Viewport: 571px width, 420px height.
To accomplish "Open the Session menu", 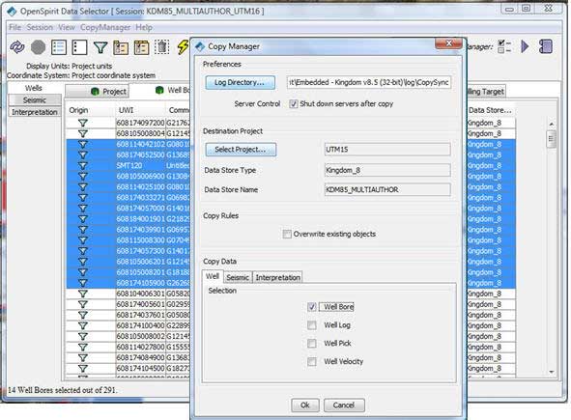I will 40,27.
